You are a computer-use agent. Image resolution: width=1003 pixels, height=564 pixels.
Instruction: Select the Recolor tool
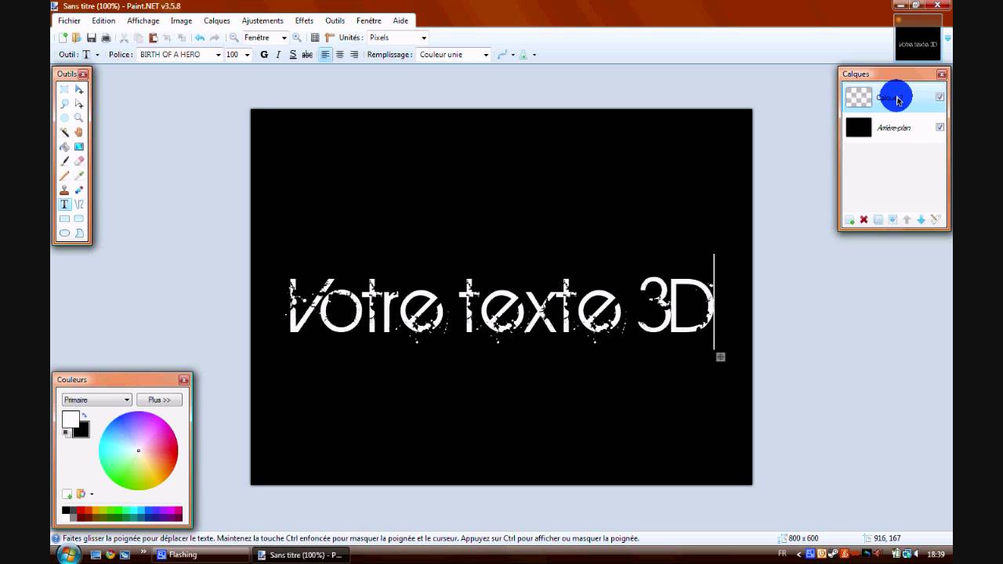tap(78, 190)
